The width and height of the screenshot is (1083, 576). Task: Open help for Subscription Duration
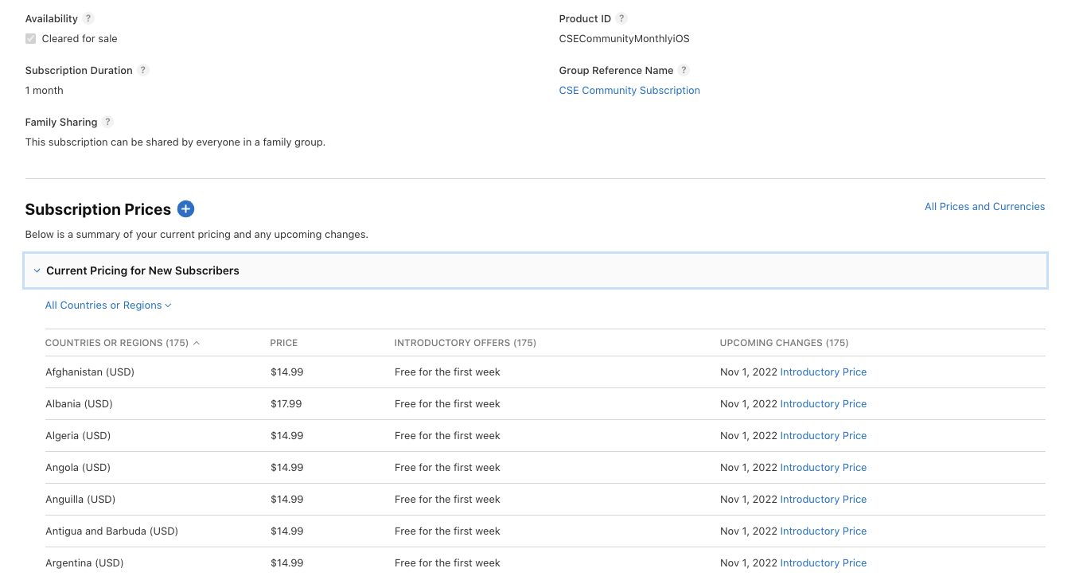click(x=143, y=70)
